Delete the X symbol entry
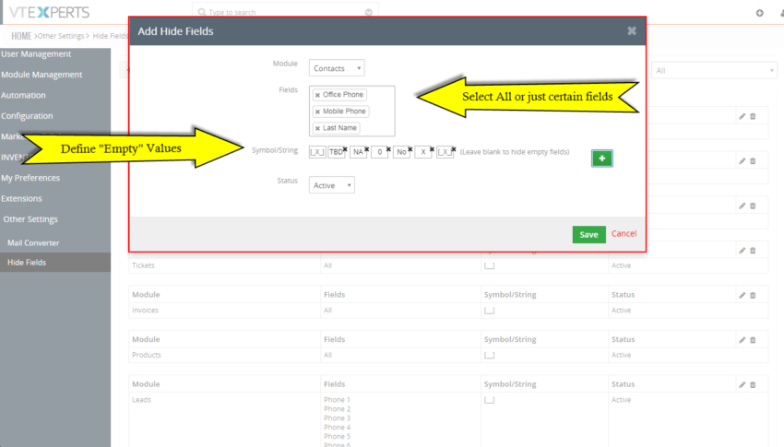 tap(432, 148)
